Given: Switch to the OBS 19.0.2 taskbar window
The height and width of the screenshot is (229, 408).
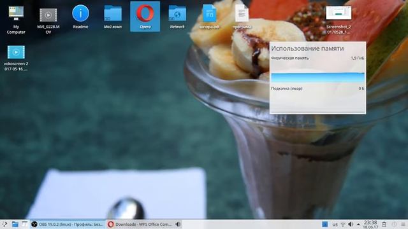Looking at the screenshot, I should coord(68,225).
